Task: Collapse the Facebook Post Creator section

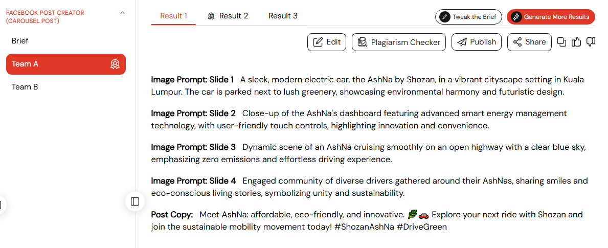Action: [123, 12]
